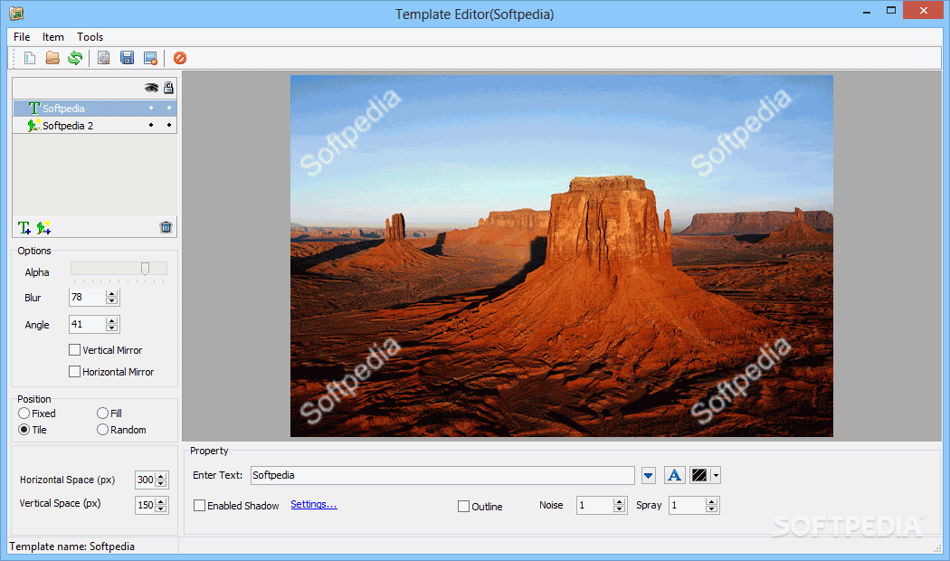Maximize the Template Editor window

[x=890, y=11]
